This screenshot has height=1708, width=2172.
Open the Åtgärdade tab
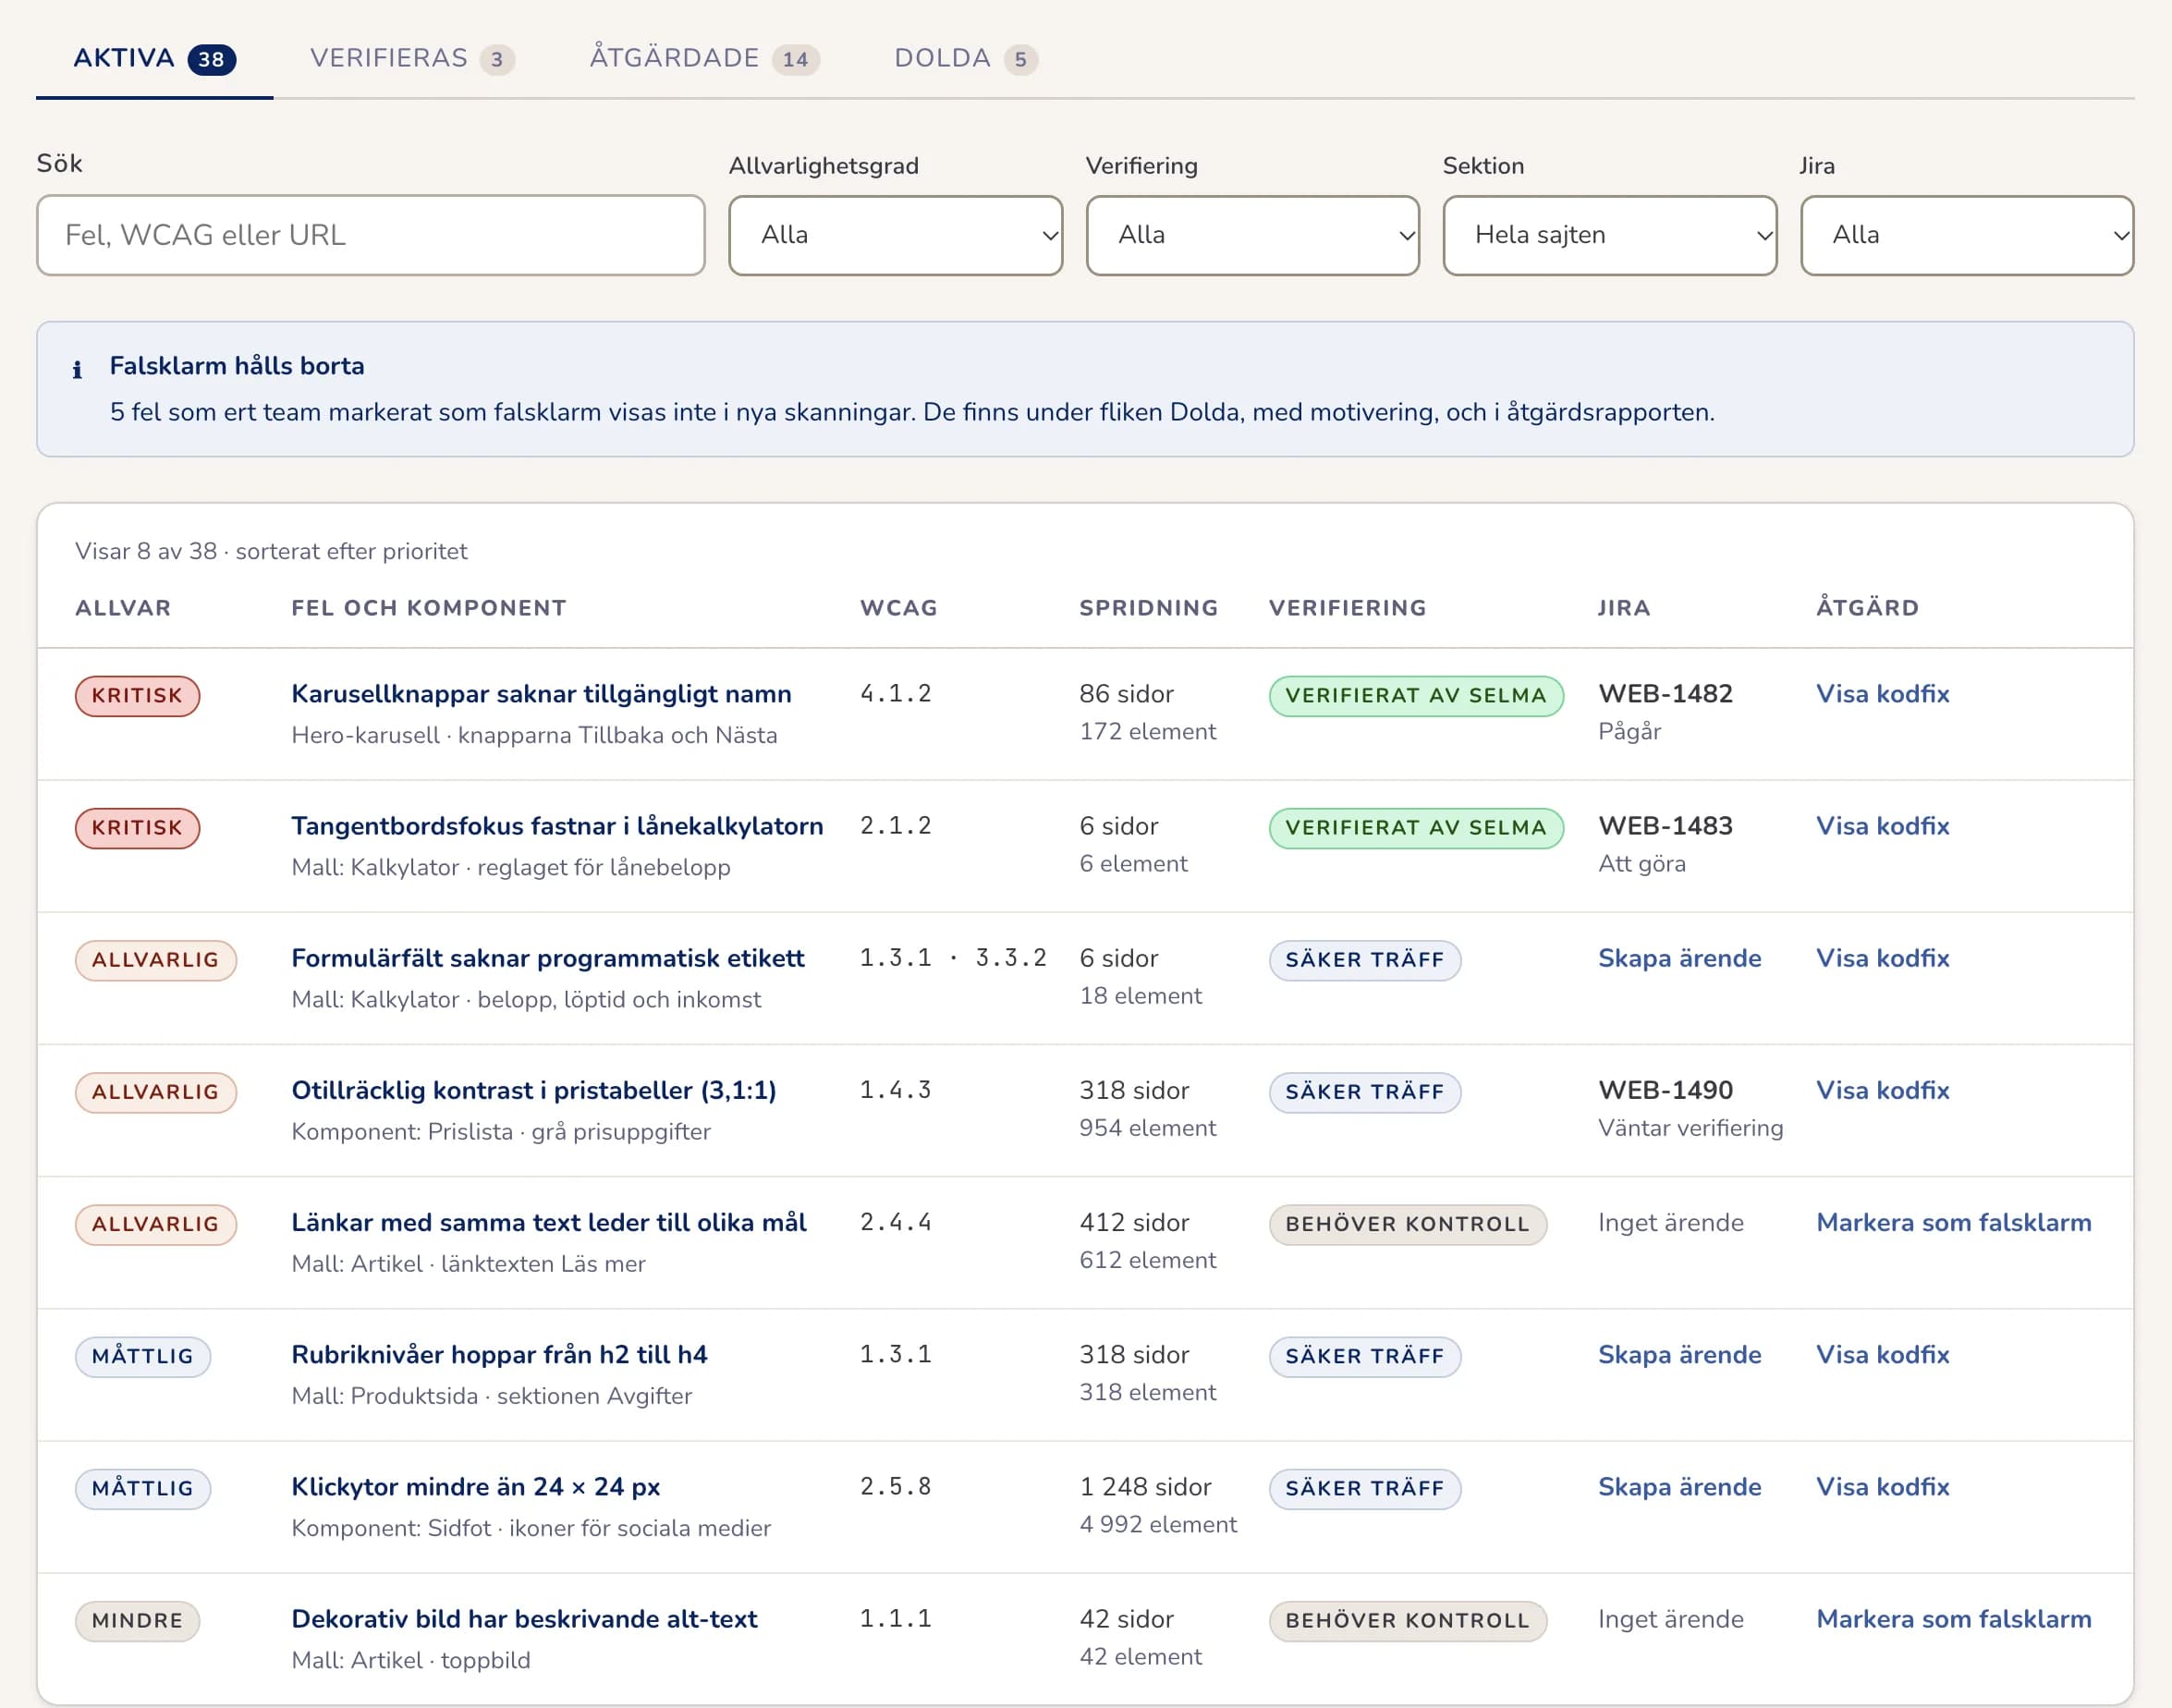point(704,58)
